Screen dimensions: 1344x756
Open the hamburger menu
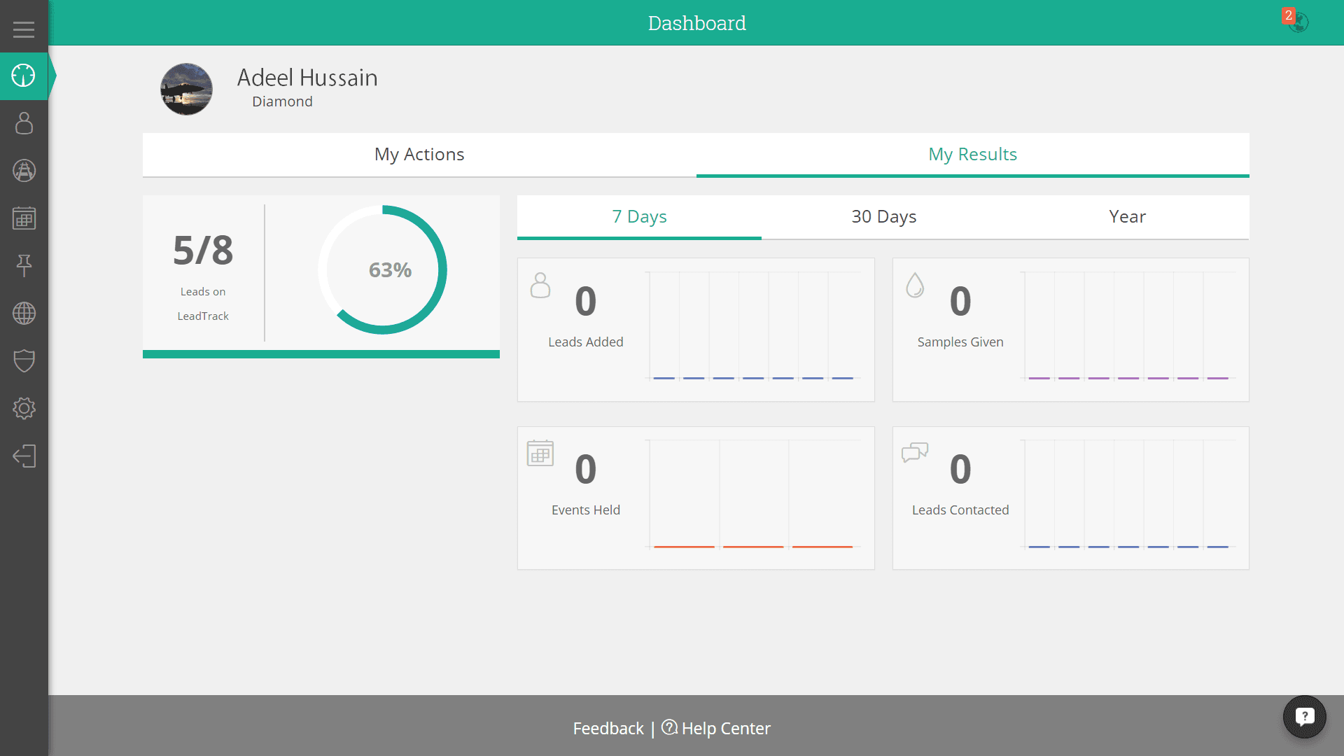pyautogui.click(x=24, y=29)
